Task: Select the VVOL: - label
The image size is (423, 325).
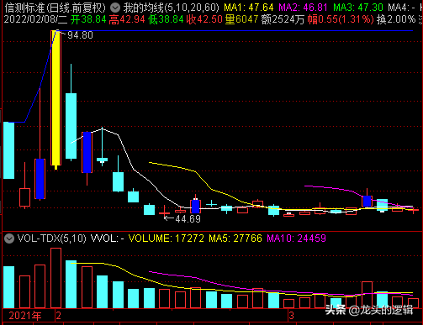Action: point(107,239)
